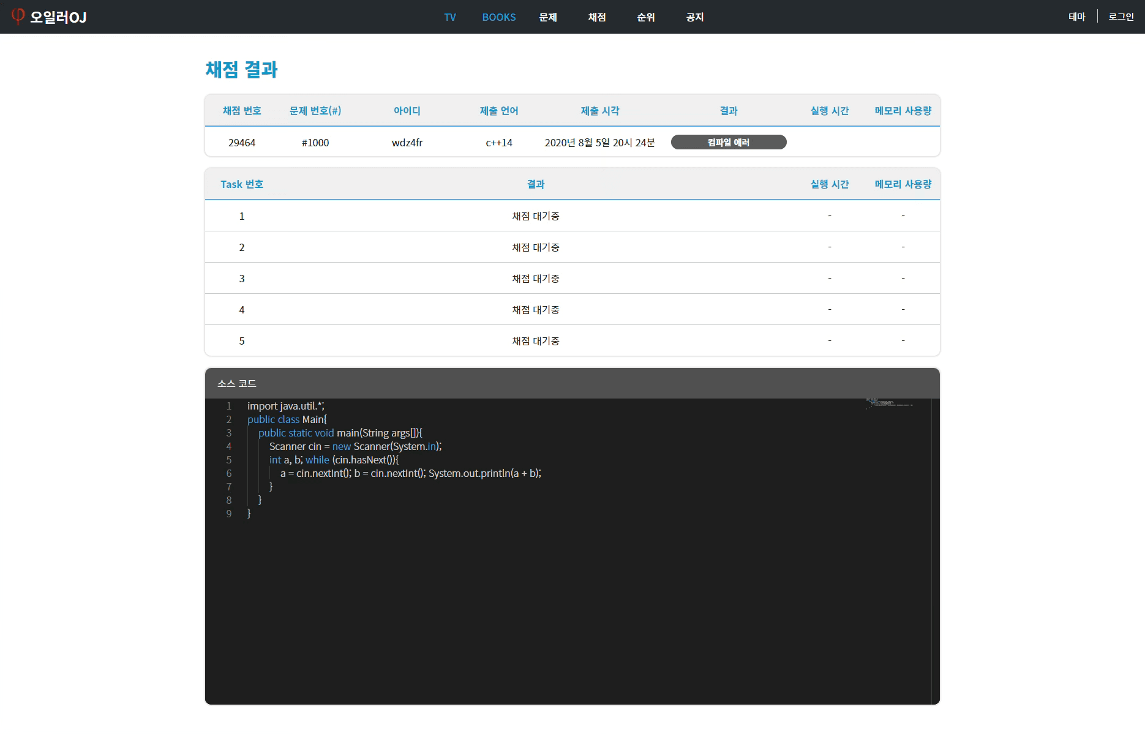Select Task 5 row number

[242, 341]
